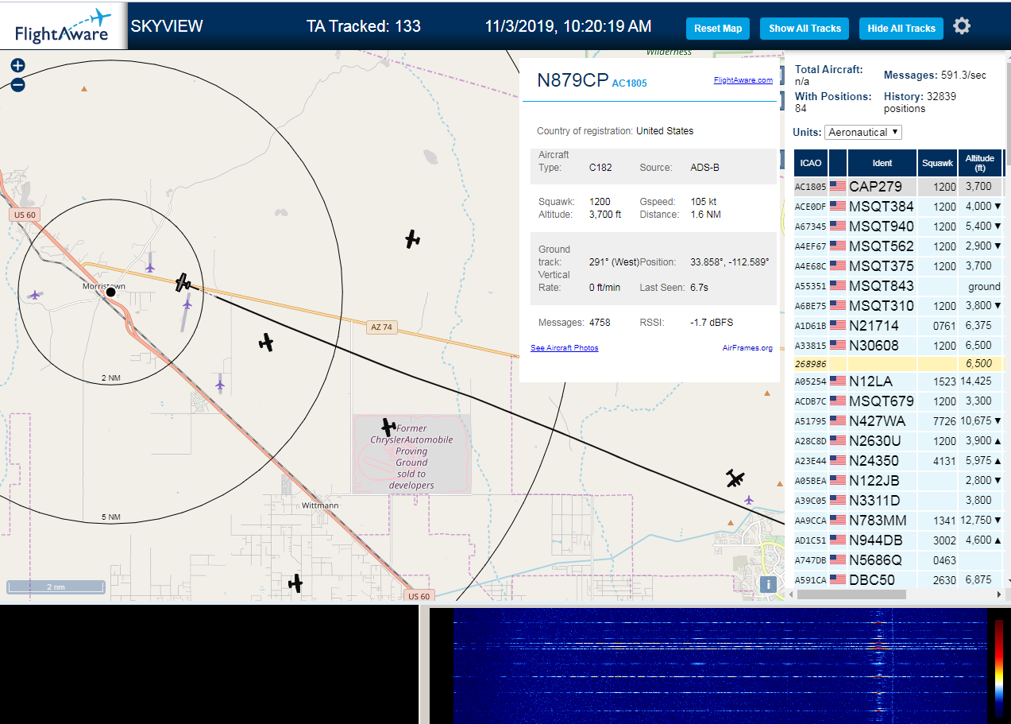Click the ICAO cell AC1805 in table
This screenshot has height=724, width=1011.
pyautogui.click(x=810, y=186)
